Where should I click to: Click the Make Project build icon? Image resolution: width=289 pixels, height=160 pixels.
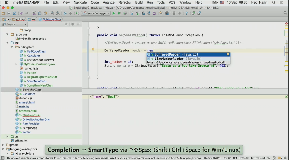[x=78, y=13]
